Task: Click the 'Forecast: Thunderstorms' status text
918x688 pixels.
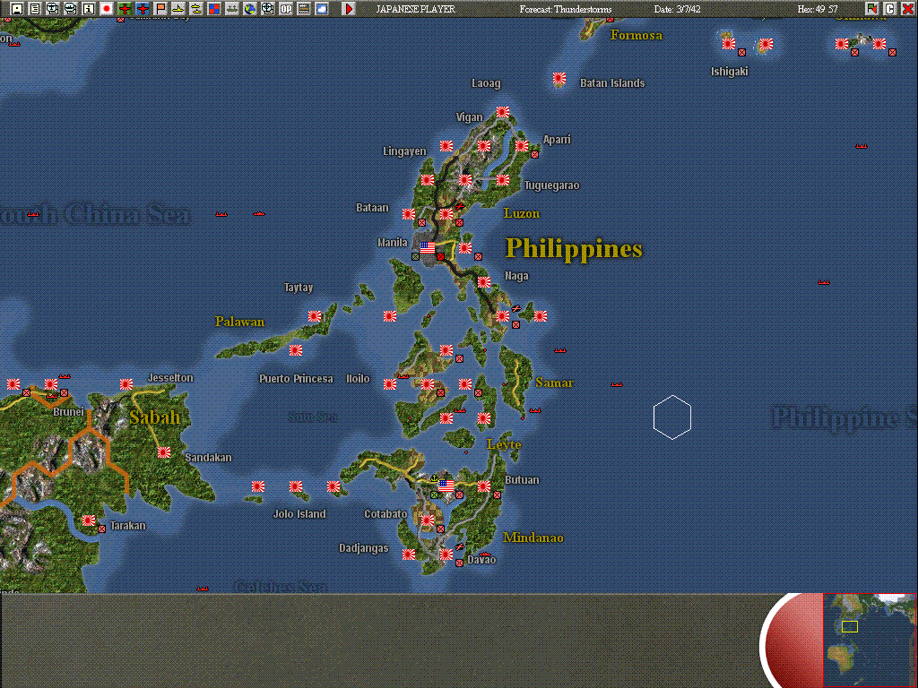Action: pos(566,9)
